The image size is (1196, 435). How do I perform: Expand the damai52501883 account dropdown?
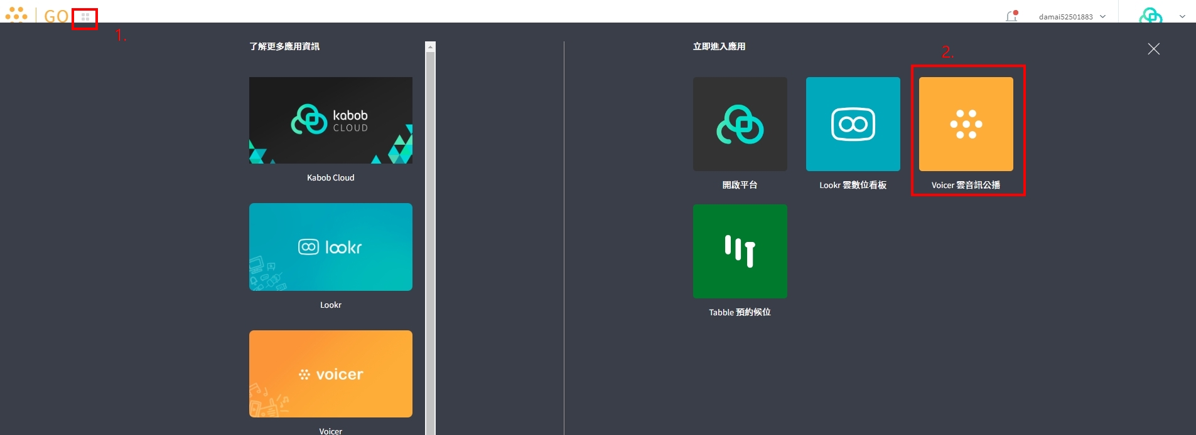(x=1102, y=17)
